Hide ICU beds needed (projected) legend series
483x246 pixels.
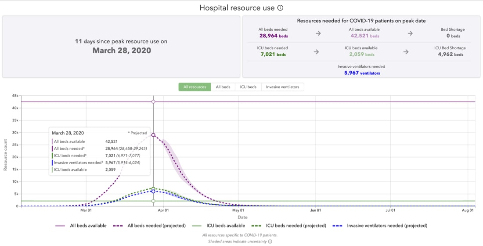click(x=289, y=226)
